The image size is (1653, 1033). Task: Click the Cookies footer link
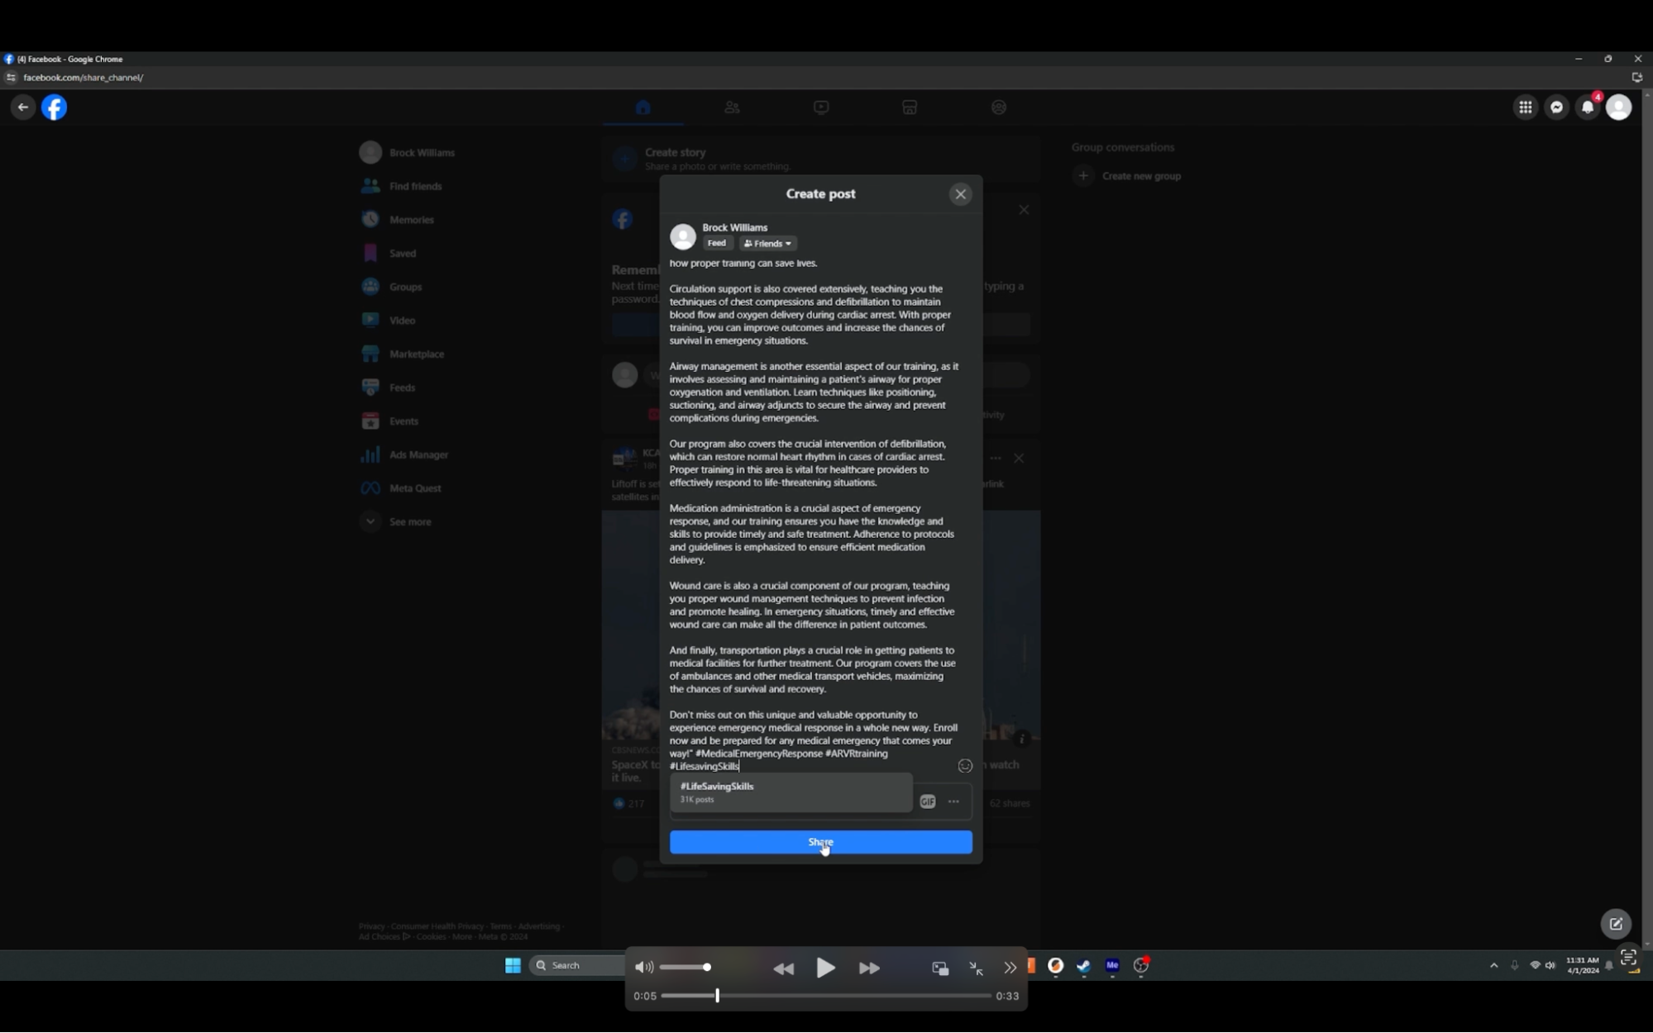click(x=431, y=937)
